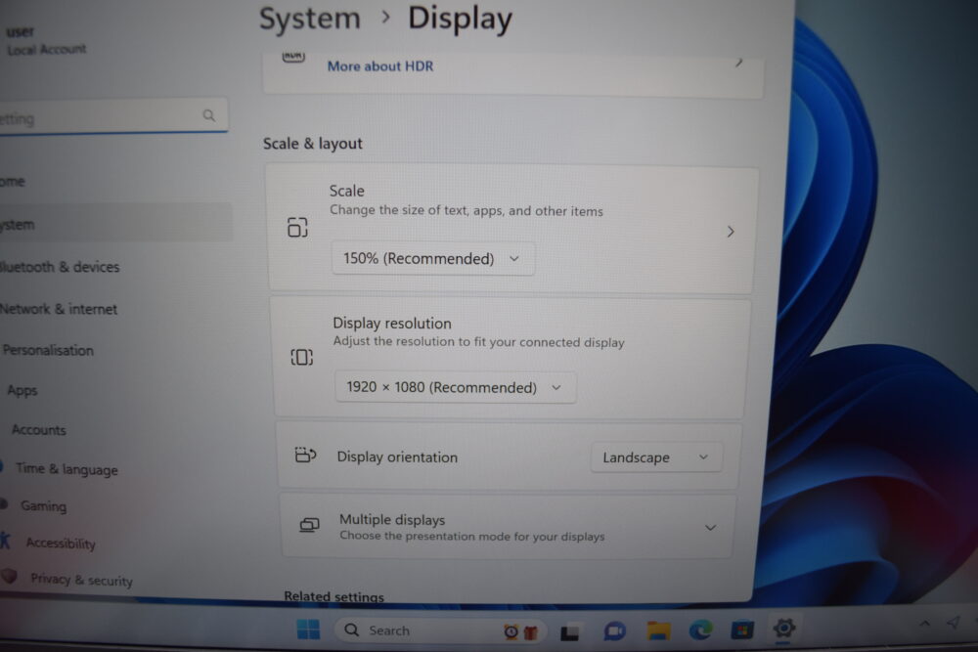Expand the Multiple displays section chevron
This screenshot has width=978, height=652.
coord(710,528)
